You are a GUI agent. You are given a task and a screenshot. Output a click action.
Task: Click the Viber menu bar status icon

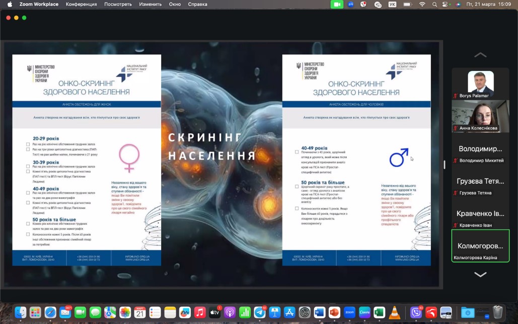pyautogui.click(x=363, y=5)
